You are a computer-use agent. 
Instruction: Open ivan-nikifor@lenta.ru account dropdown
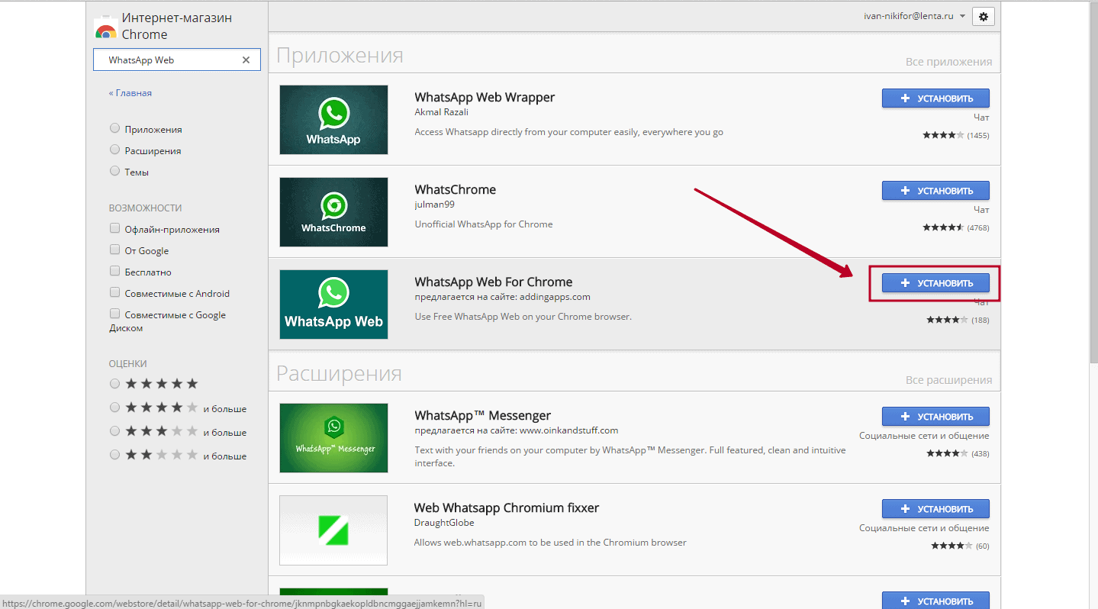click(913, 16)
